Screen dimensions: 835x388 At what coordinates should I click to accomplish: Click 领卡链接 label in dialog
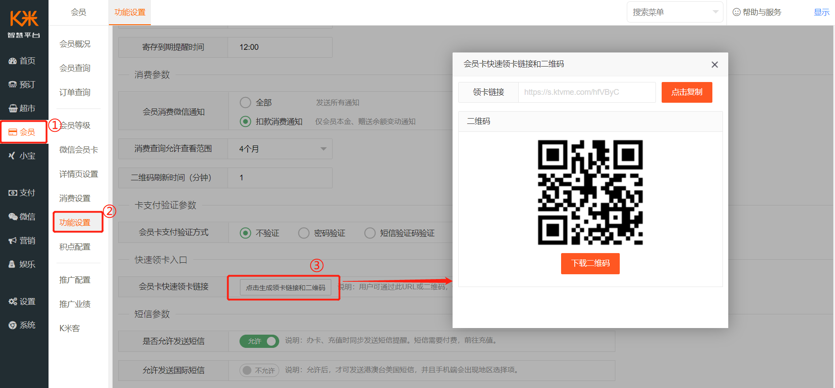pos(488,92)
